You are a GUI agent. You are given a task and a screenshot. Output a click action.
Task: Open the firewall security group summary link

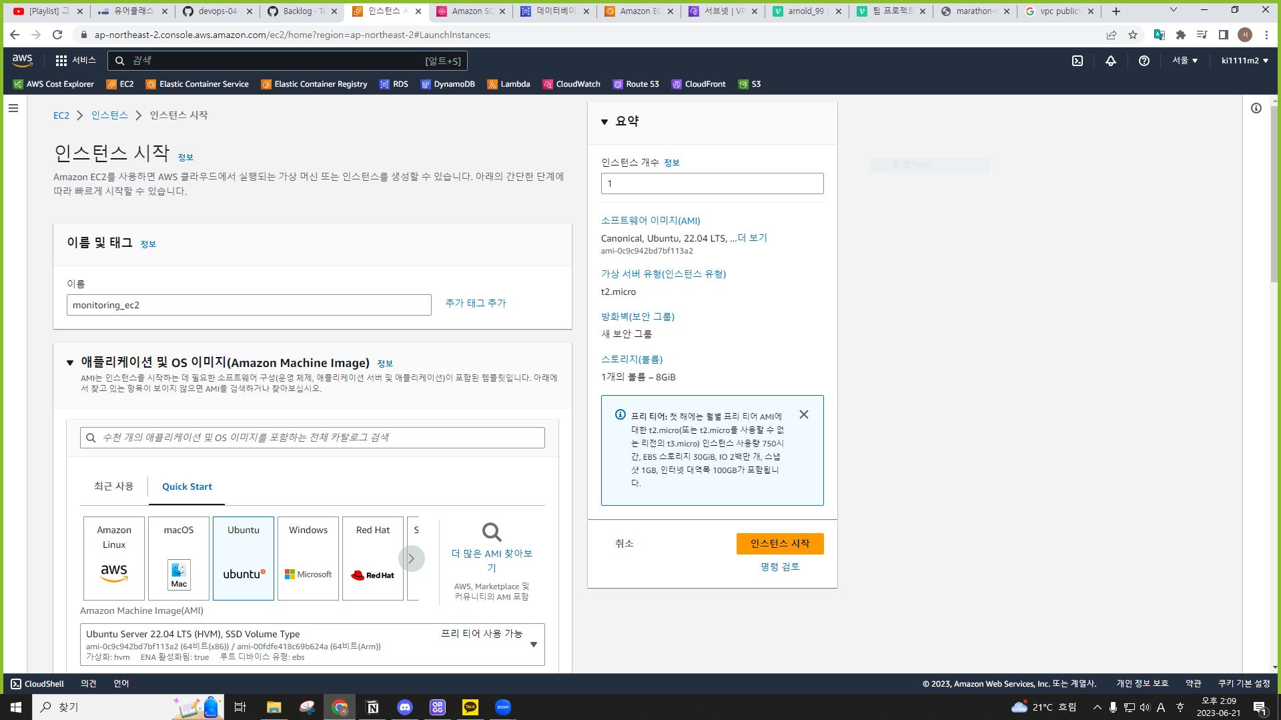638,317
